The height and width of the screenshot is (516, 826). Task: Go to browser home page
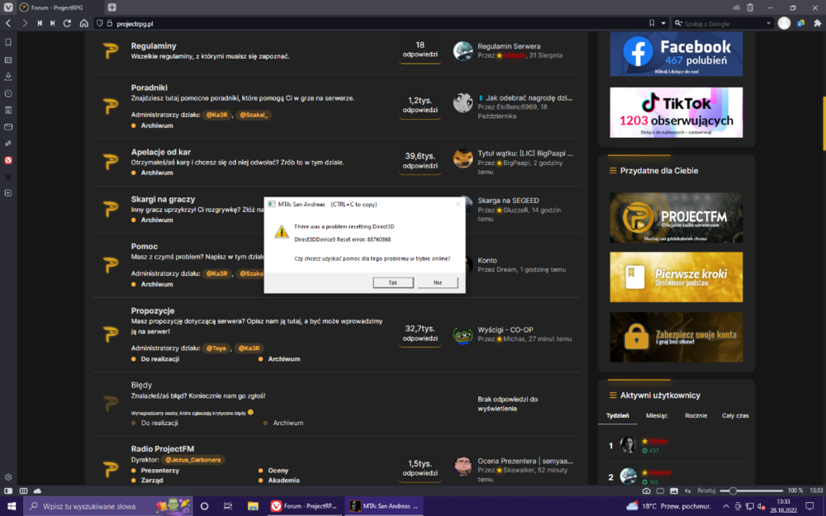tap(83, 23)
